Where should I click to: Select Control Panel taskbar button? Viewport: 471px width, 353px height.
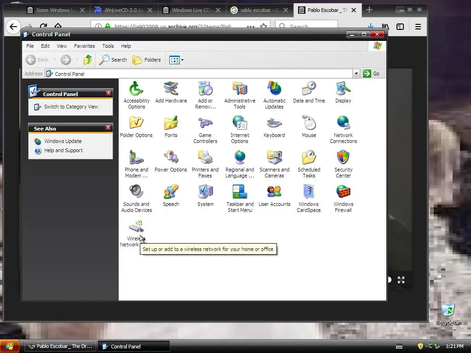pyautogui.click(x=134, y=346)
